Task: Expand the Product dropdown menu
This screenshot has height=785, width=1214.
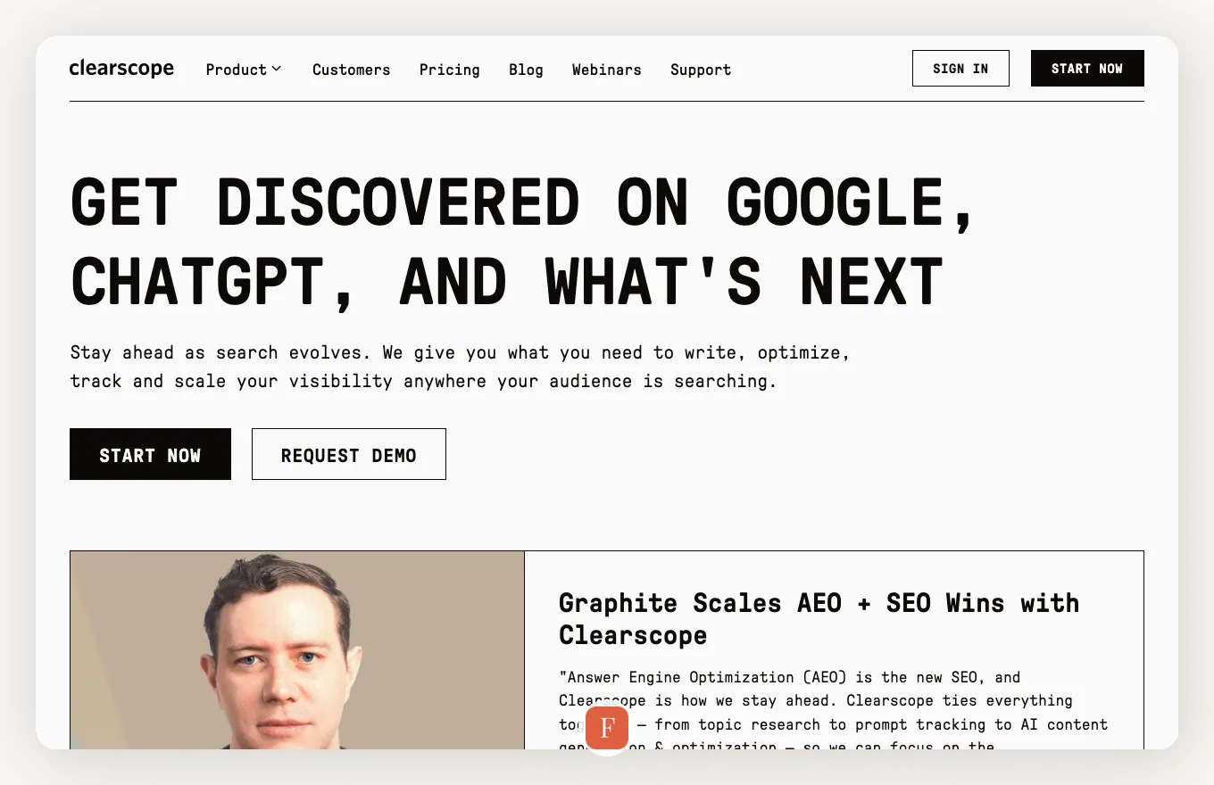Action: point(244,70)
